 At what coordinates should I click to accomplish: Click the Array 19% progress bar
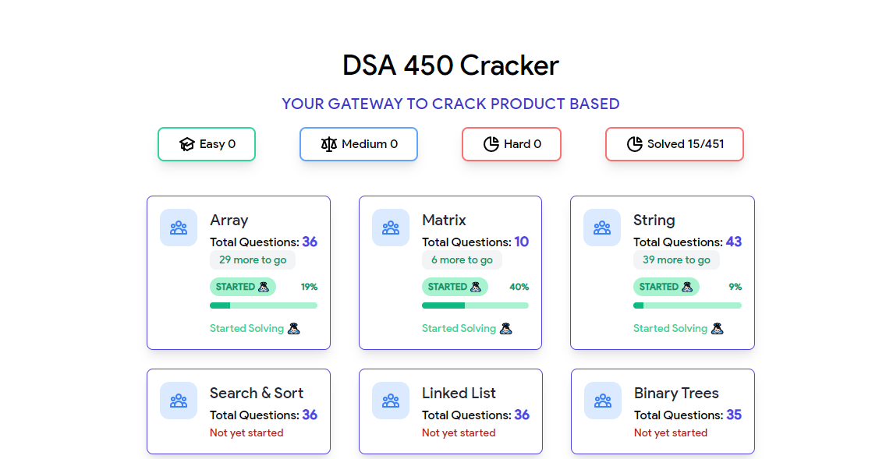point(264,305)
